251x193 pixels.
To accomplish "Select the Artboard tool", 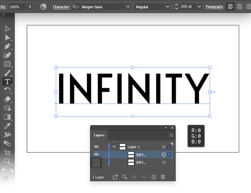I will tap(7, 152).
